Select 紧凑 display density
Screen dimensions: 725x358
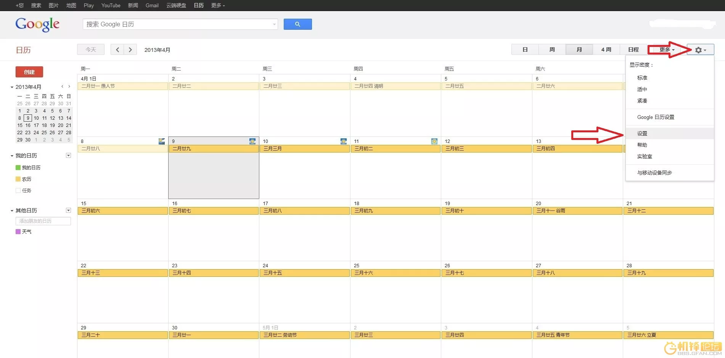point(670,101)
